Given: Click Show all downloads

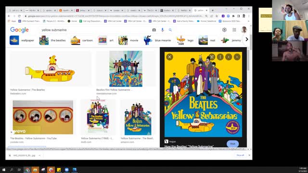Looking at the screenshot, I should point(240,155).
